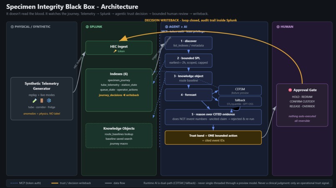
Task: Open the Synthetic Telemetry Generator box title
Action: click(42, 86)
